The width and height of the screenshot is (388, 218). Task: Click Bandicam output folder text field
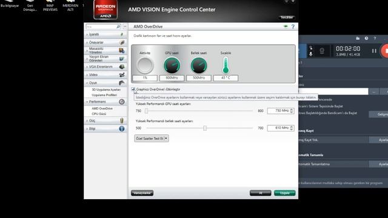(x=333, y=91)
